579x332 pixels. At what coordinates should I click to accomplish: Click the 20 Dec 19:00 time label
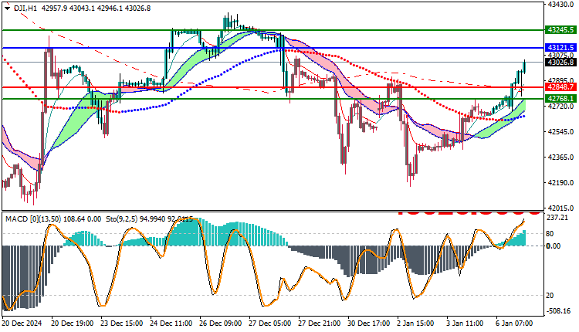click(72, 324)
